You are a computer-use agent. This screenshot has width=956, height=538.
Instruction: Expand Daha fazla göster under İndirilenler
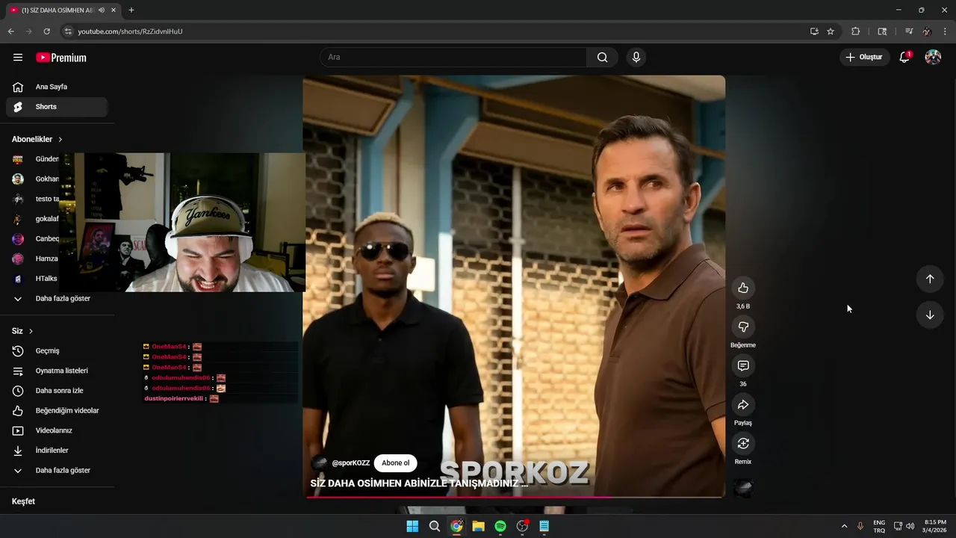pyautogui.click(x=57, y=470)
